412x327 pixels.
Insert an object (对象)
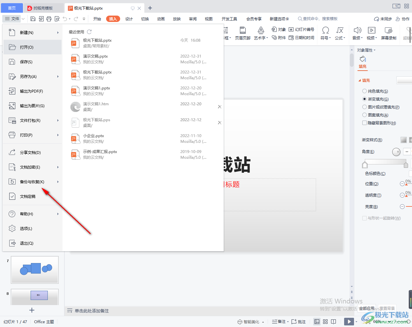(x=279, y=30)
